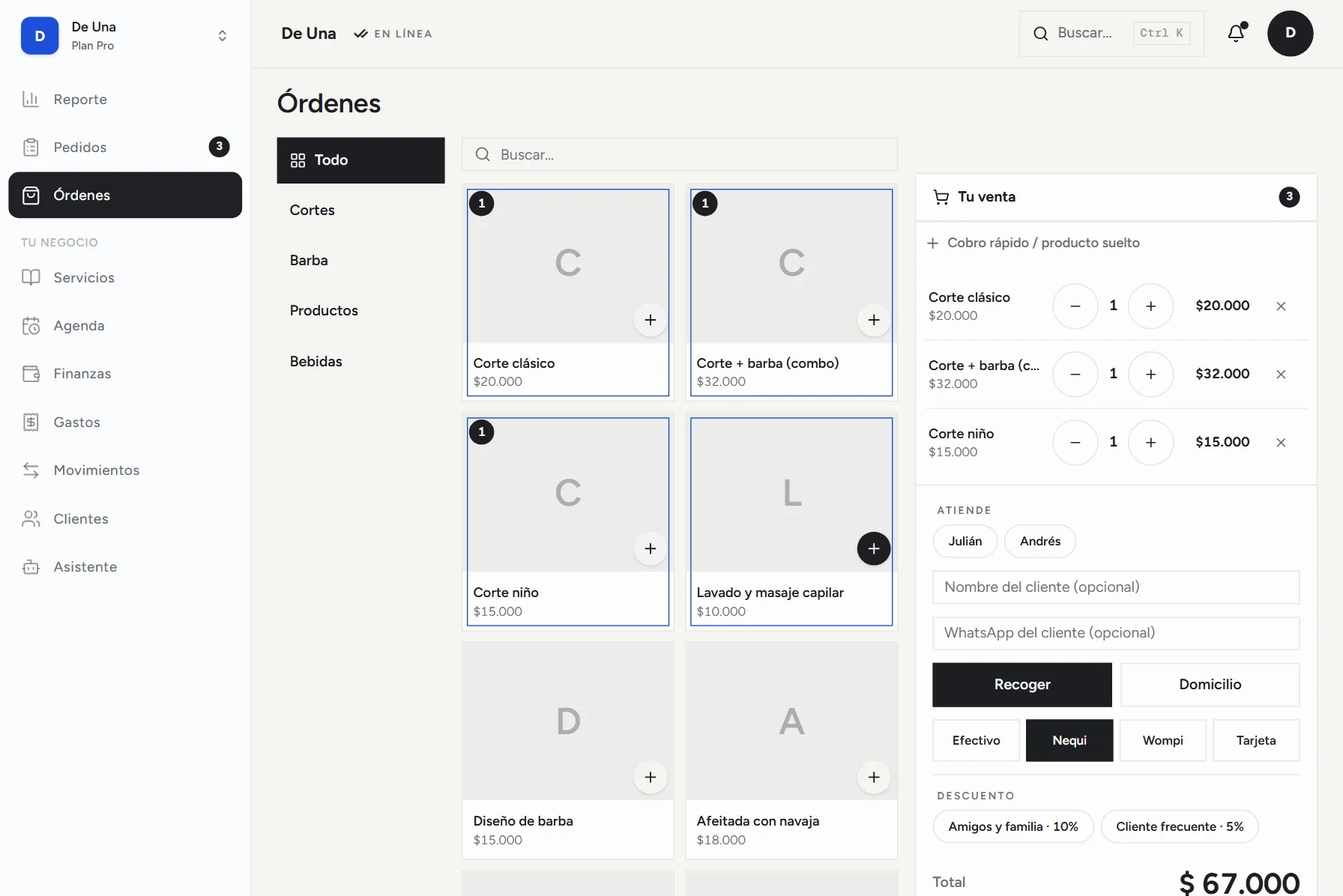1343x896 pixels.
Task: Select Tarjeta payment method
Action: pos(1256,740)
